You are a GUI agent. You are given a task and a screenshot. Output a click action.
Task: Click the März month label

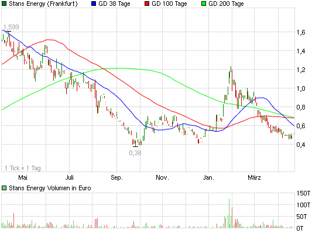[254, 177]
